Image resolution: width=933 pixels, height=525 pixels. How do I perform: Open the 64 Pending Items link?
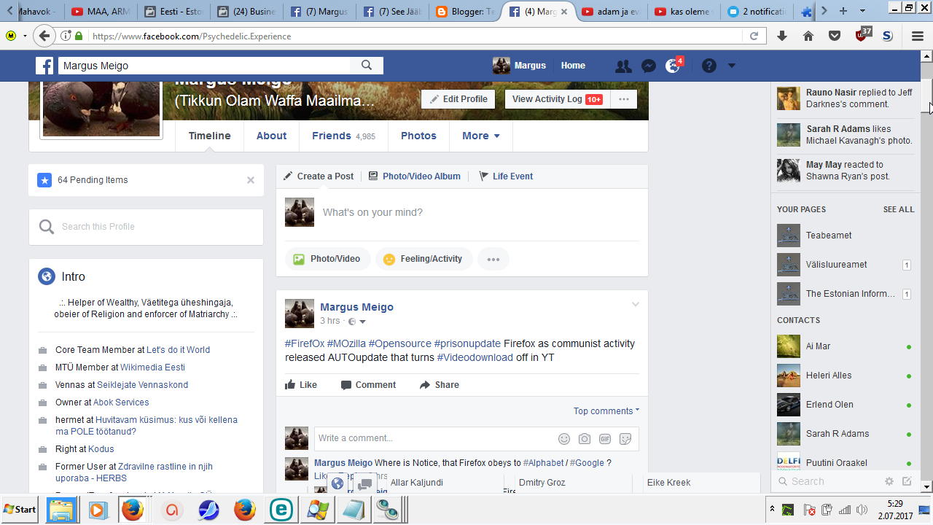pyautogui.click(x=93, y=180)
